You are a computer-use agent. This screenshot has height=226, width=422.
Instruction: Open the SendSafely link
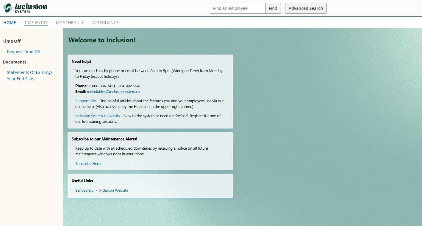pos(85,191)
